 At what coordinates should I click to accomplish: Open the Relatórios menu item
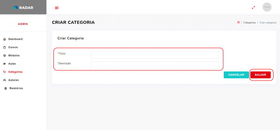point(16,88)
